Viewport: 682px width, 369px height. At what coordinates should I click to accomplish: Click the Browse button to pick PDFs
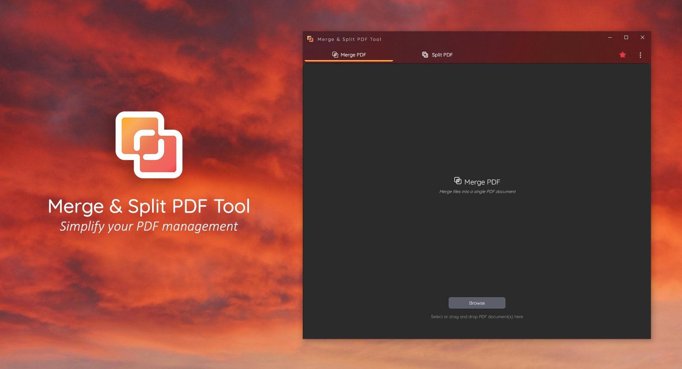(x=477, y=303)
